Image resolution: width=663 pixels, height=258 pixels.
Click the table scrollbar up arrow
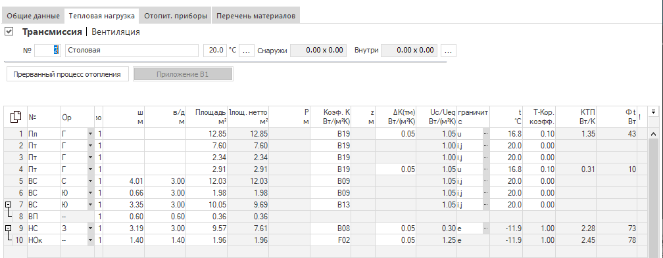[x=653, y=134]
